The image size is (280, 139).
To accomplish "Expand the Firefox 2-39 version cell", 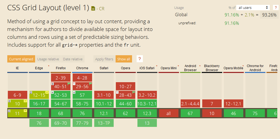I will pyautogui.click(x=61, y=78).
